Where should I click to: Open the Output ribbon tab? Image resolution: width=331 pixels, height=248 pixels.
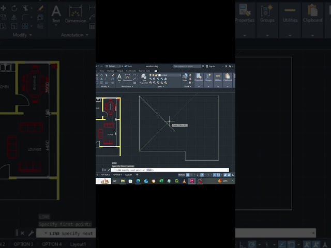point(120,71)
